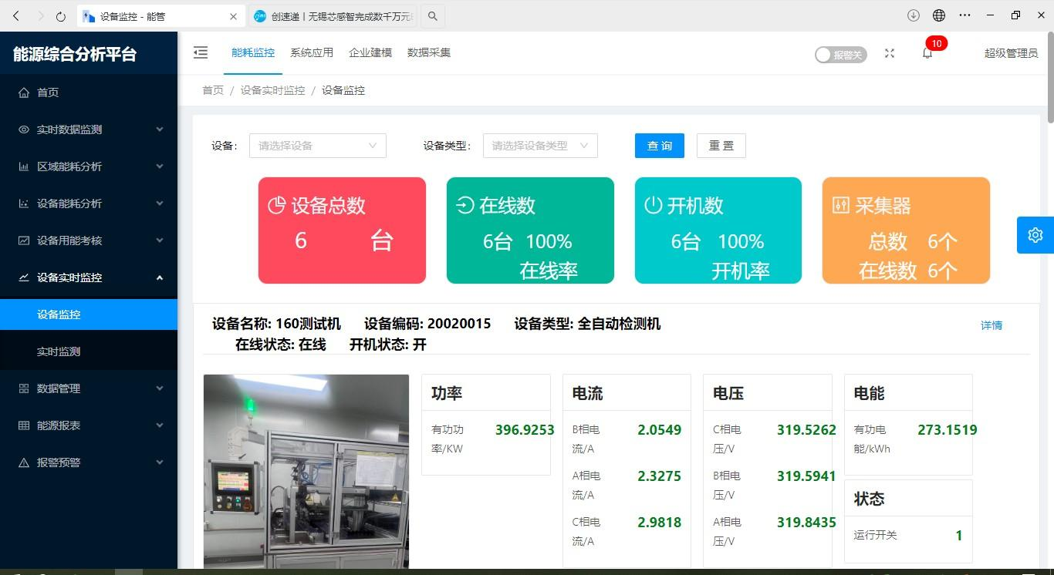
Task: Click the browser search icon tab
Action: click(x=433, y=16)
